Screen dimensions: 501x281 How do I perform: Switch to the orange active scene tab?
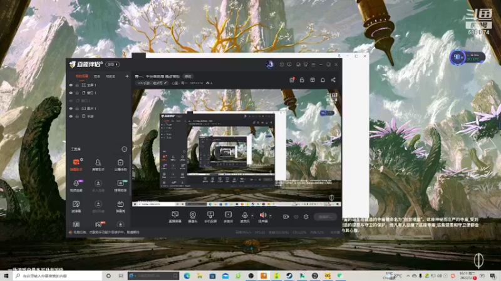click(x=82, y=76)
